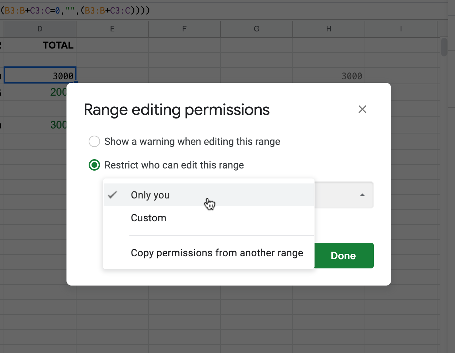The height and width of the screenshot is (353, 455).
Task: Select column F header
Action: [184, 29]
